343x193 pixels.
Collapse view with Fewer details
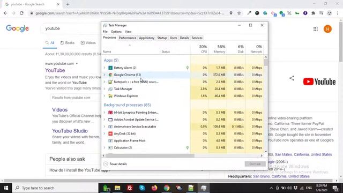click(115, 164)
